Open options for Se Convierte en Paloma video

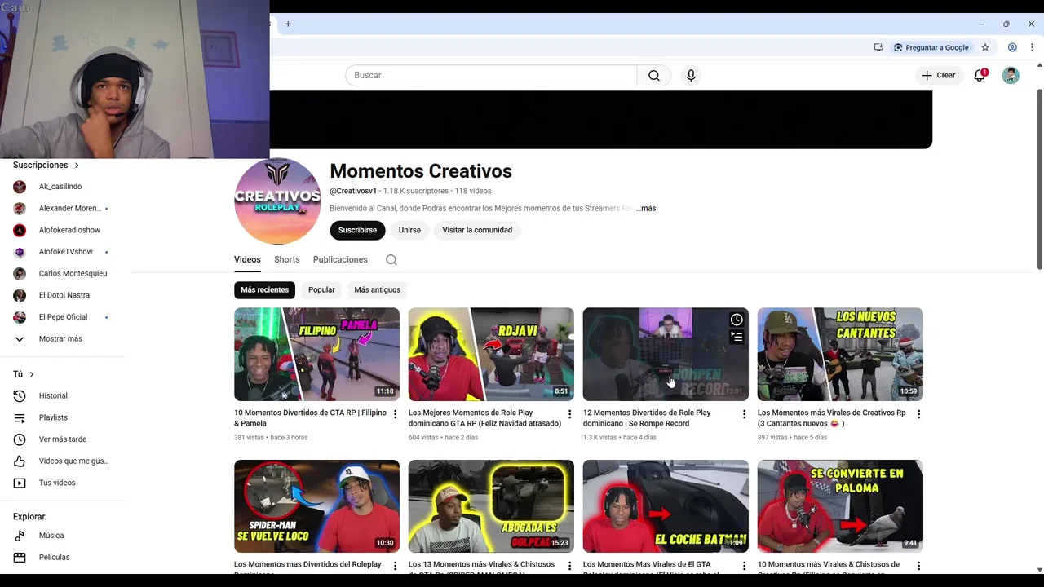click(x=918, y=566)
